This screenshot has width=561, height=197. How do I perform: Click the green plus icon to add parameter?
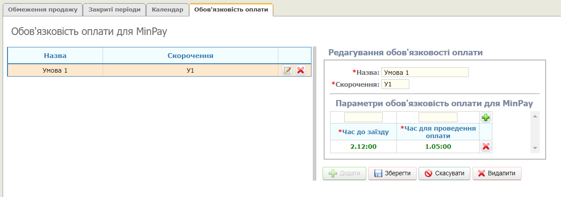(x=486, y=118)
